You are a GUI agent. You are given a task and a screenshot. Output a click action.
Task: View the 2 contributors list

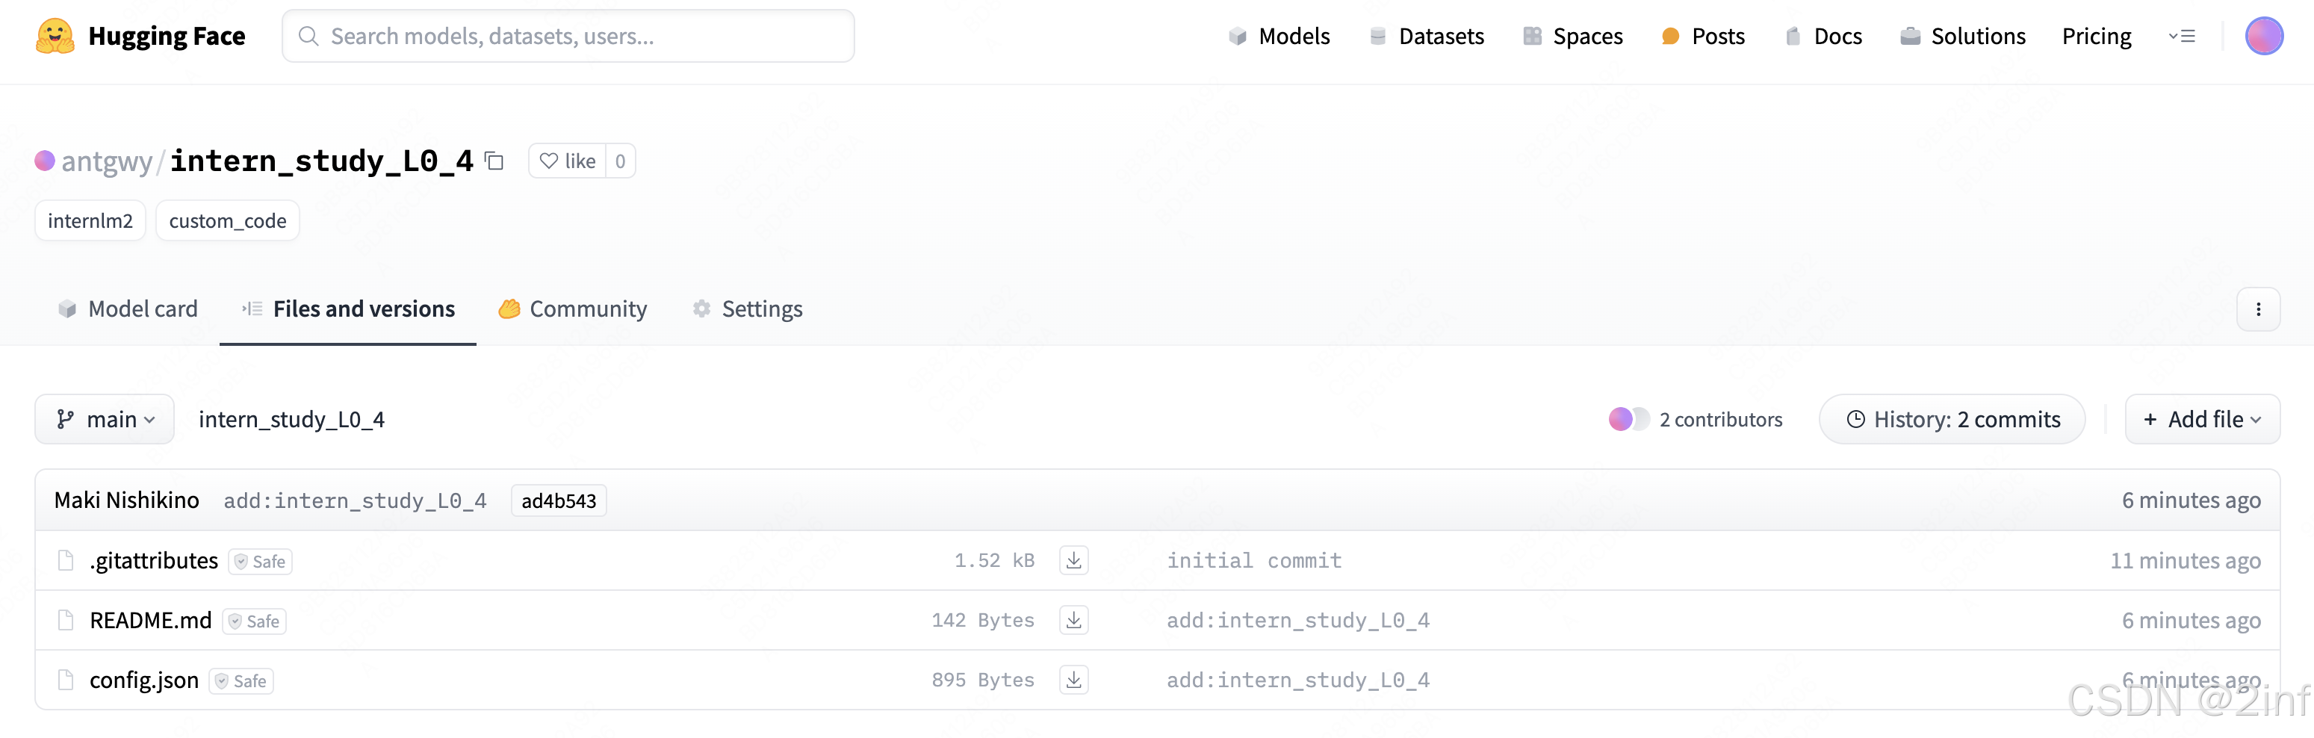(1695, 419)
